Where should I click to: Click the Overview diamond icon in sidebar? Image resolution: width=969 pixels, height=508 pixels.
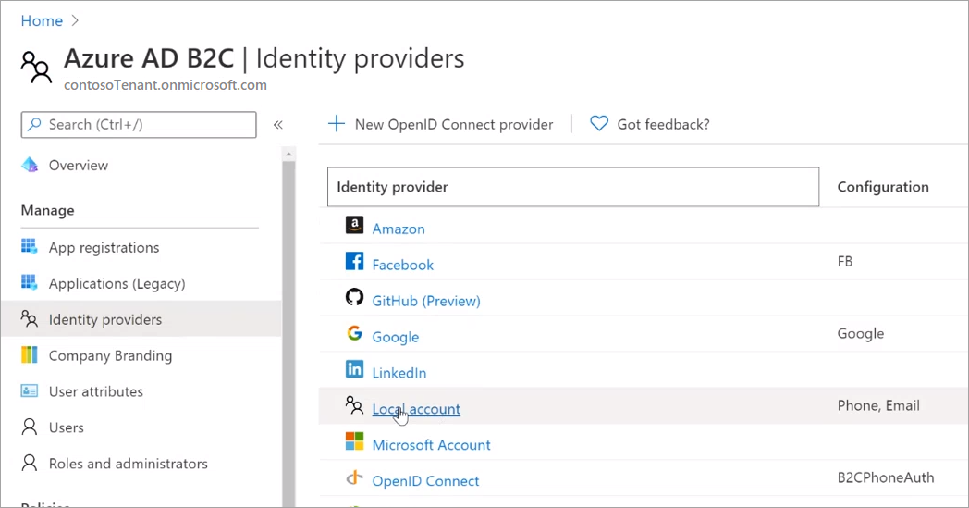tap(29, 165)
